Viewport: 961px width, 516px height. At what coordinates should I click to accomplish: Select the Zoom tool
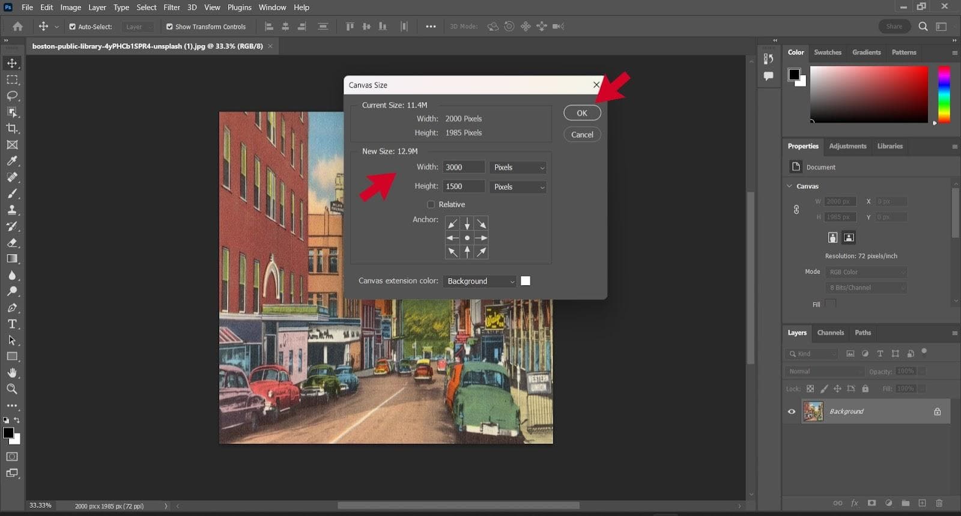[12, 389]
